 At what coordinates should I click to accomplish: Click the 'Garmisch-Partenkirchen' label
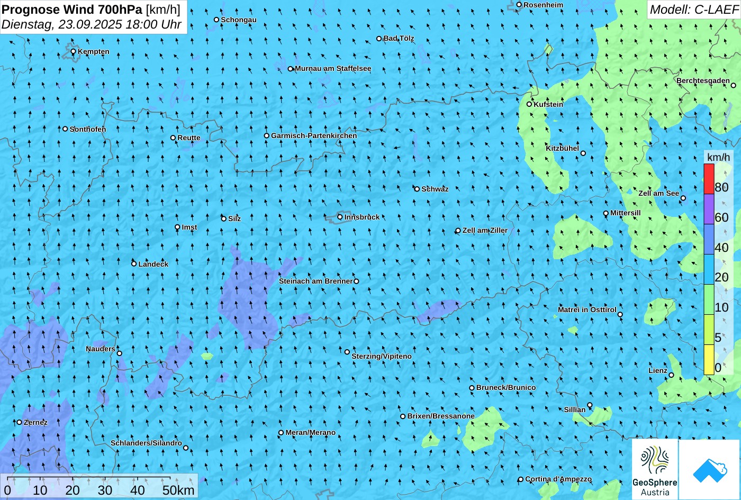point(314,135)
